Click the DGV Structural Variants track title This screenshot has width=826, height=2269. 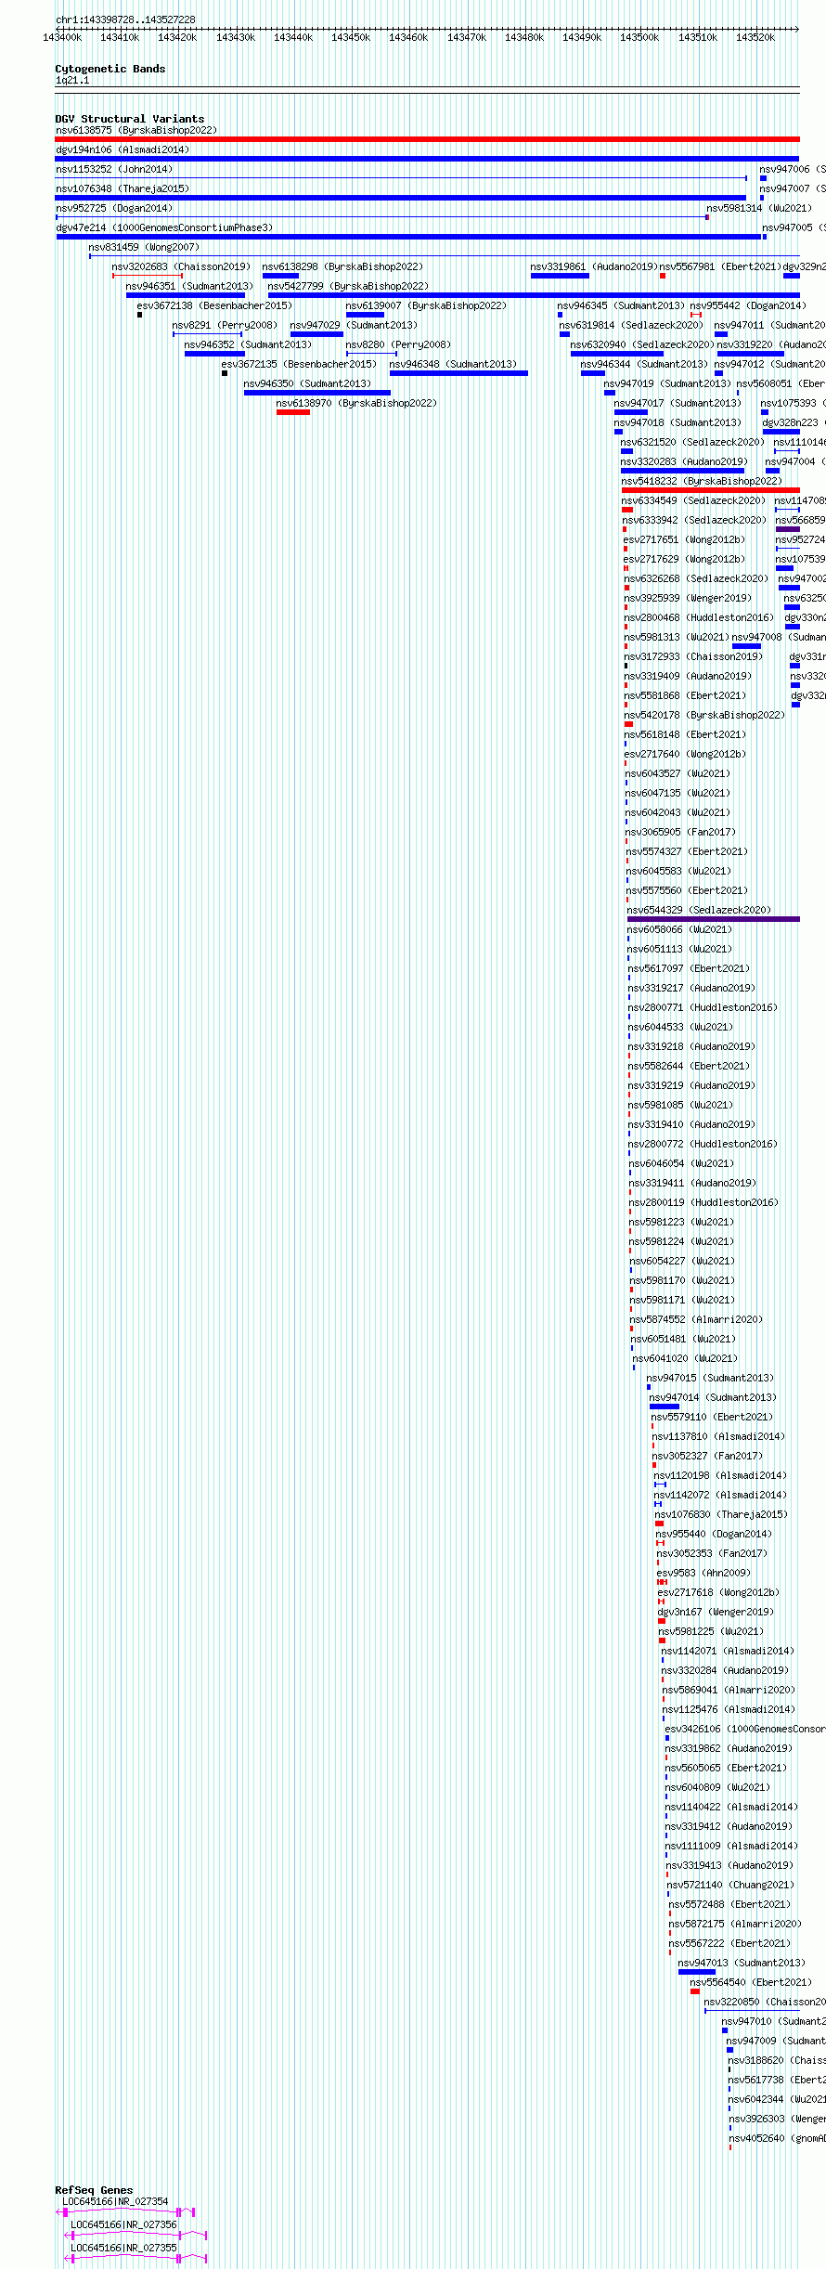[x=130, y=119]
